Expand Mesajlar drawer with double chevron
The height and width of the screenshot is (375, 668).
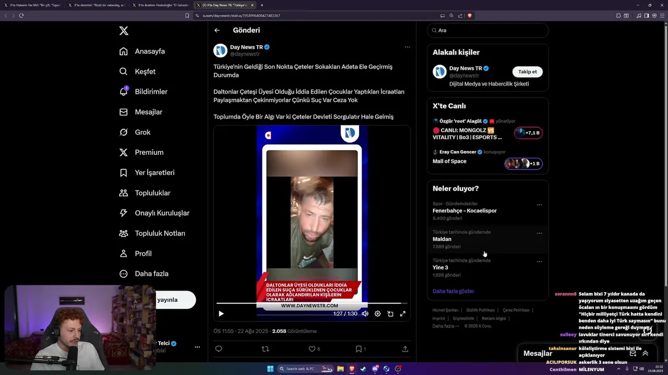(x=645, y=353)
